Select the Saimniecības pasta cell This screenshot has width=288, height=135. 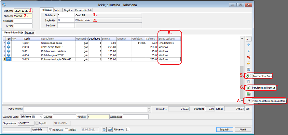click(58, 43)
